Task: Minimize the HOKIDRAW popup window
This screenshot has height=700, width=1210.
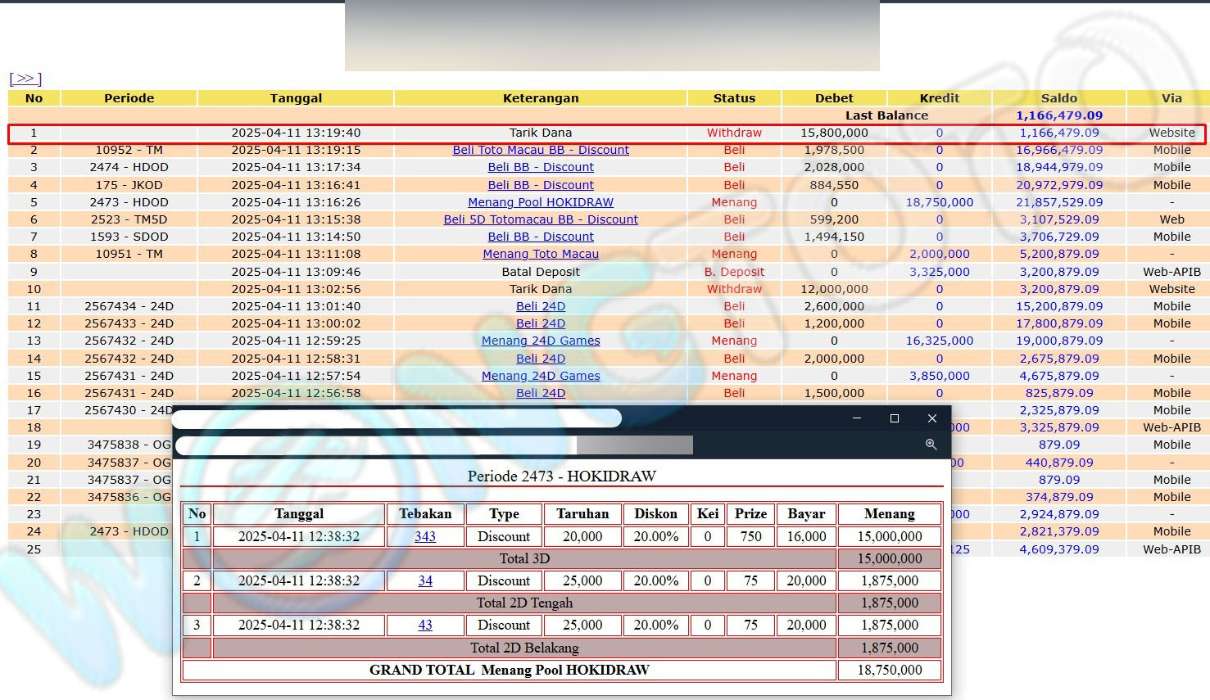Action: click(x=857, y=418)
